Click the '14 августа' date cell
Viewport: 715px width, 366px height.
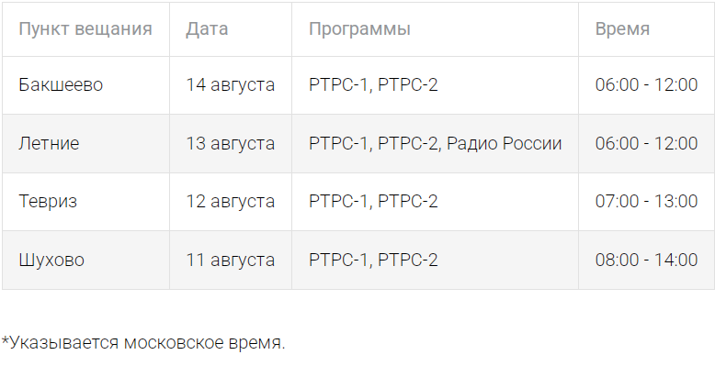click(231, 85)
